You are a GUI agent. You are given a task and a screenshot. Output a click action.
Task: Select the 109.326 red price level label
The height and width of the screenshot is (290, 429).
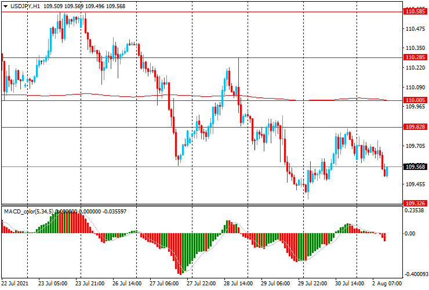(x=415, y=203)
